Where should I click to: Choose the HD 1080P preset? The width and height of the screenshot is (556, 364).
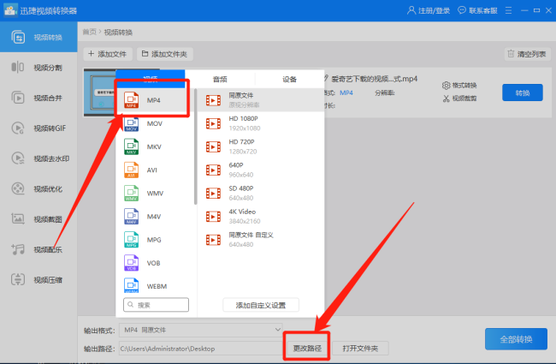pyautogui.click(x=261, y=123)
